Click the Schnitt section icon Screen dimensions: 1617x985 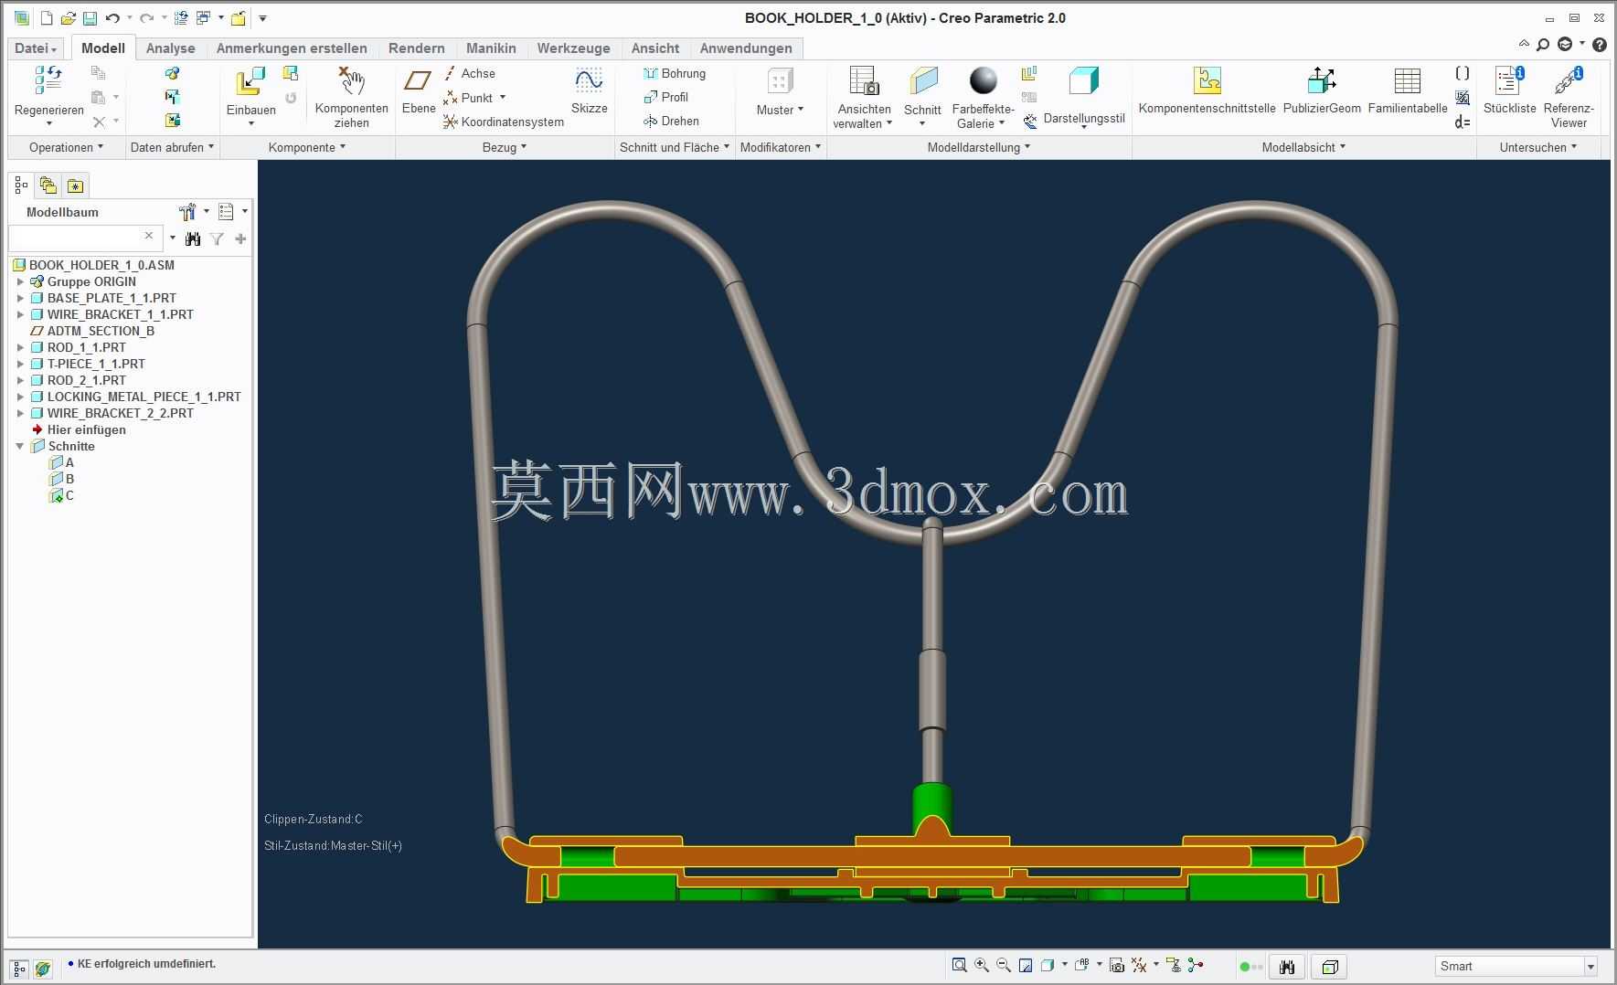coord(923,81)
